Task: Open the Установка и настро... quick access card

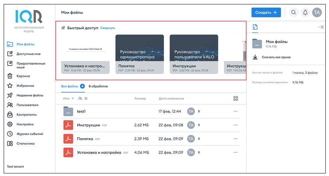Action: click(x=85, y=54)
